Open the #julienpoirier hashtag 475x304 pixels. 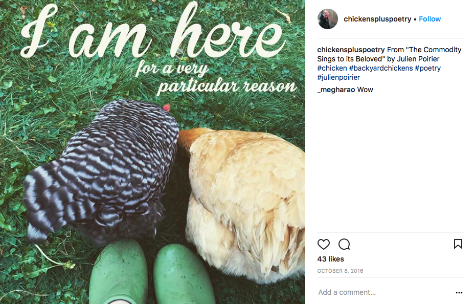[338, 77]
